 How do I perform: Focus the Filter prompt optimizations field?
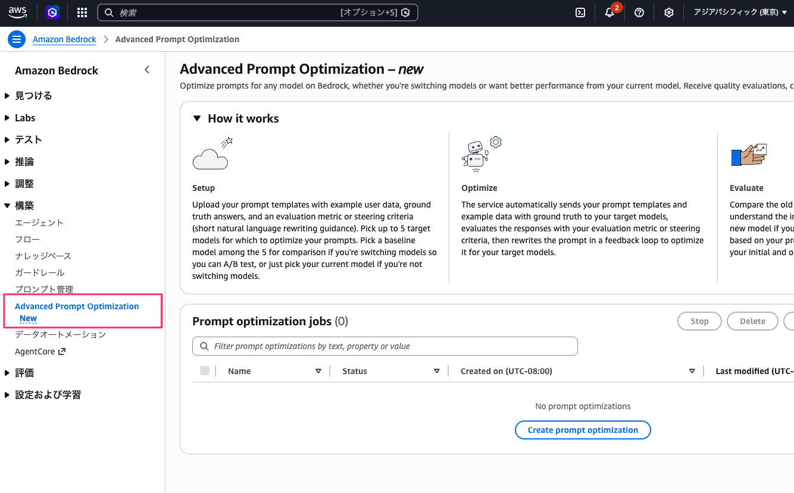point(385,346)
